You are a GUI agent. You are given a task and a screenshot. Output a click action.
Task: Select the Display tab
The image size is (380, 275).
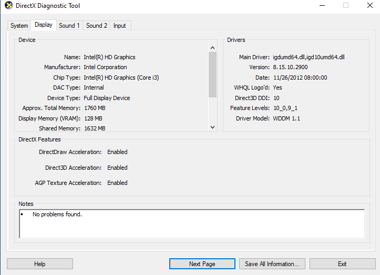pyautogui.click(x=44, y=25)
